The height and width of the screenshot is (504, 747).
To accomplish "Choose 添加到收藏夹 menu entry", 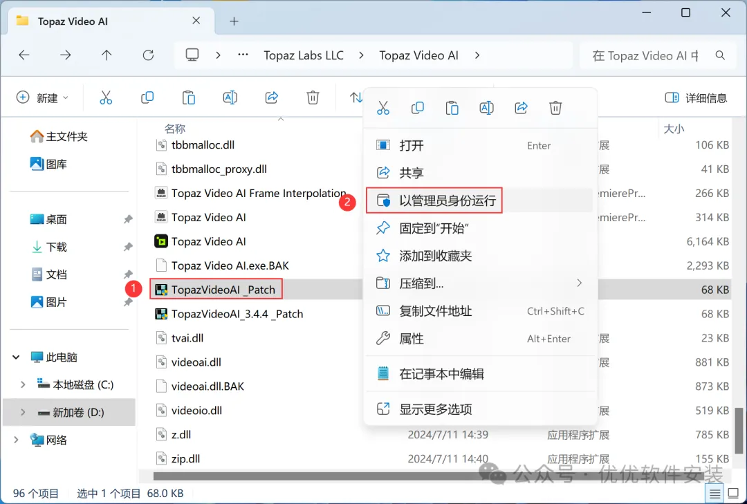I will [481, 256].
